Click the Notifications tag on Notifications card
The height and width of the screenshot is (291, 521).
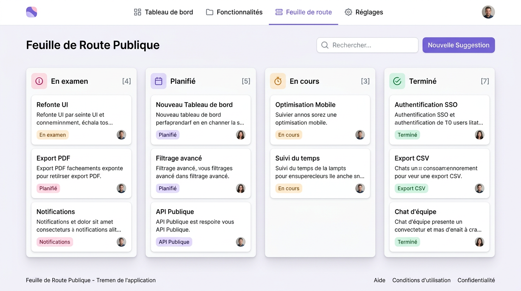click(x=55, y=242)
